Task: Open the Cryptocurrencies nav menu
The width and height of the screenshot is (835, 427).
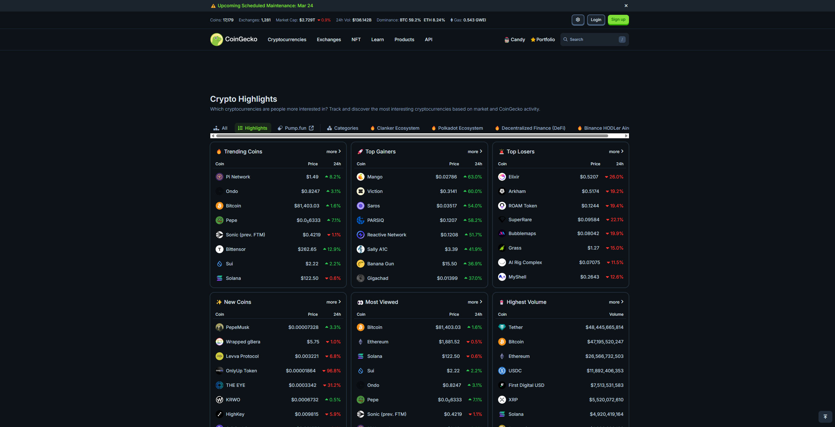Action: click(287, 40)
